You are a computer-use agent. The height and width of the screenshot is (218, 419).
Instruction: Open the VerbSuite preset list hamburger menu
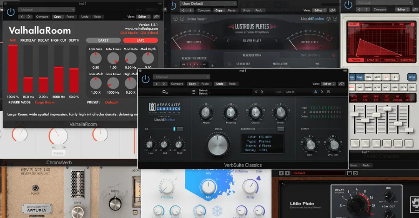tap(194, 92)
